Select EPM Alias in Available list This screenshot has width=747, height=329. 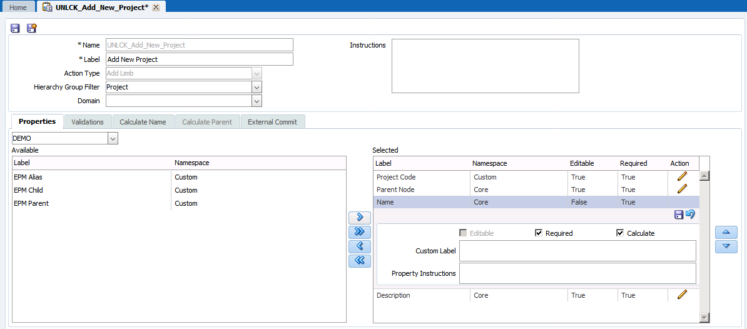(28, 177)
